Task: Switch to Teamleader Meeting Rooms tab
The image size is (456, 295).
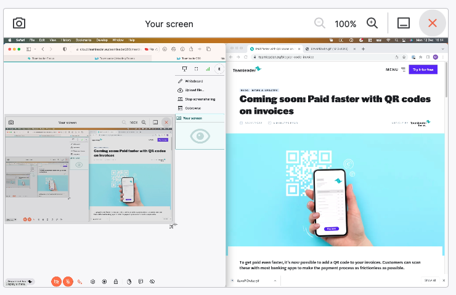Action: pos(115,59)
